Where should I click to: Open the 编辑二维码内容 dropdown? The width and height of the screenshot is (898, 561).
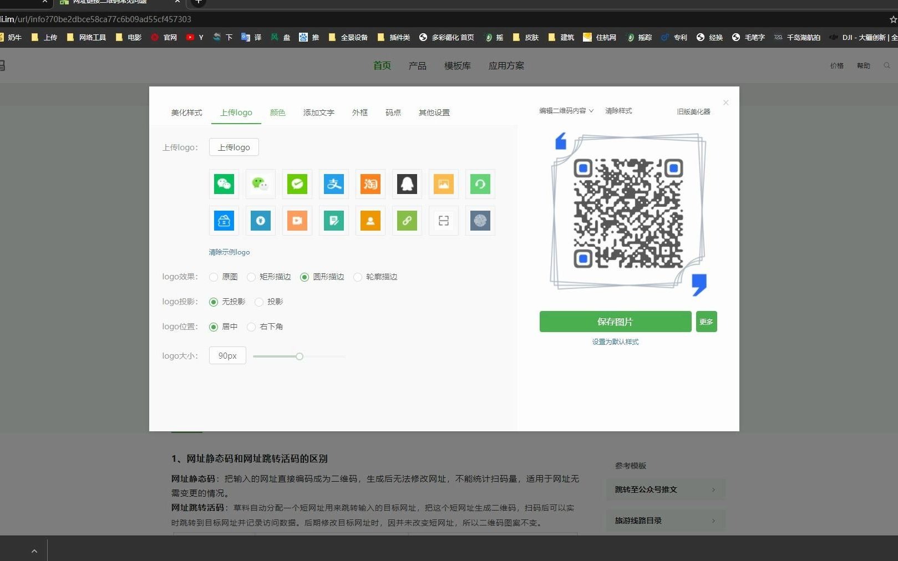click(x=565, y=110)
